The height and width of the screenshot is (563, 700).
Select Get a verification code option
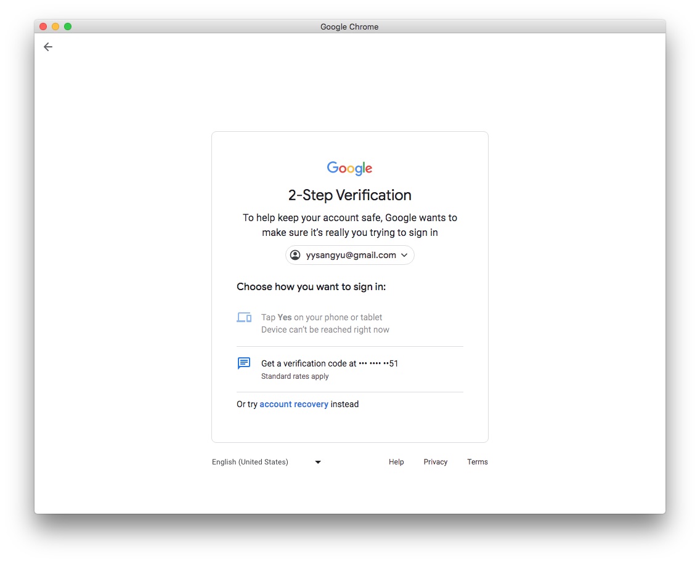click(350, 370)
